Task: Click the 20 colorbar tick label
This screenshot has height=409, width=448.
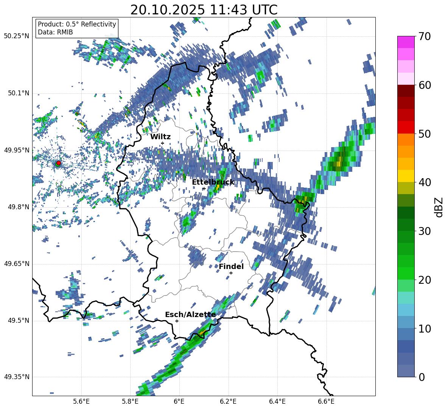Action: coord(425,280)
